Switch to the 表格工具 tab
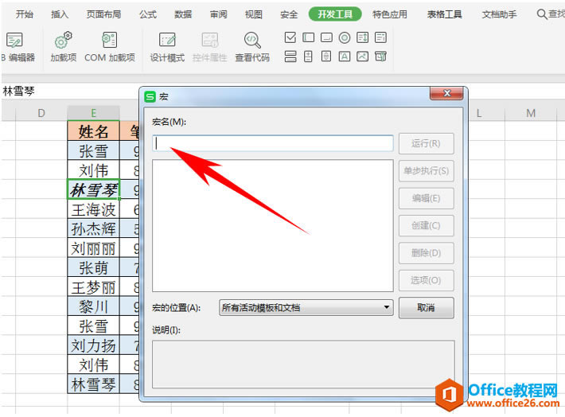This screenshot has width=565, height=417. [445, 14]
